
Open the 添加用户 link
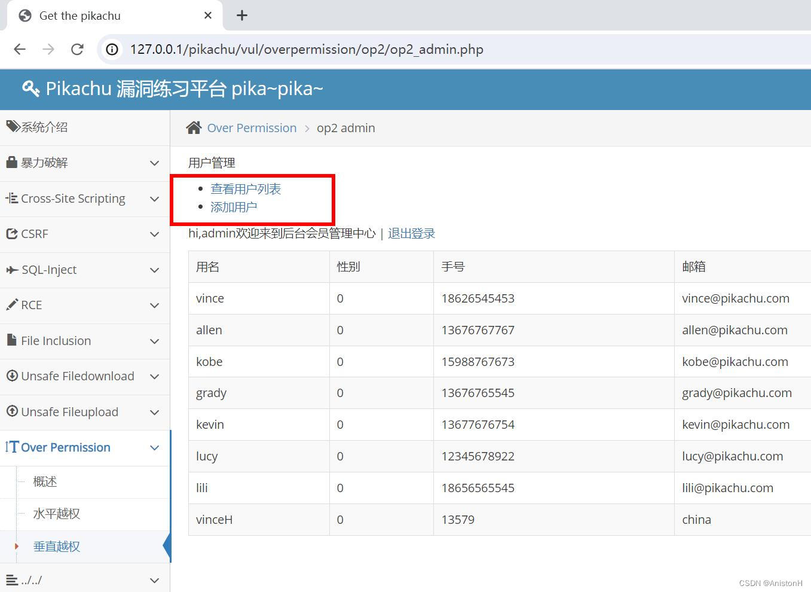pyautogui.click(x=234, y=207)
